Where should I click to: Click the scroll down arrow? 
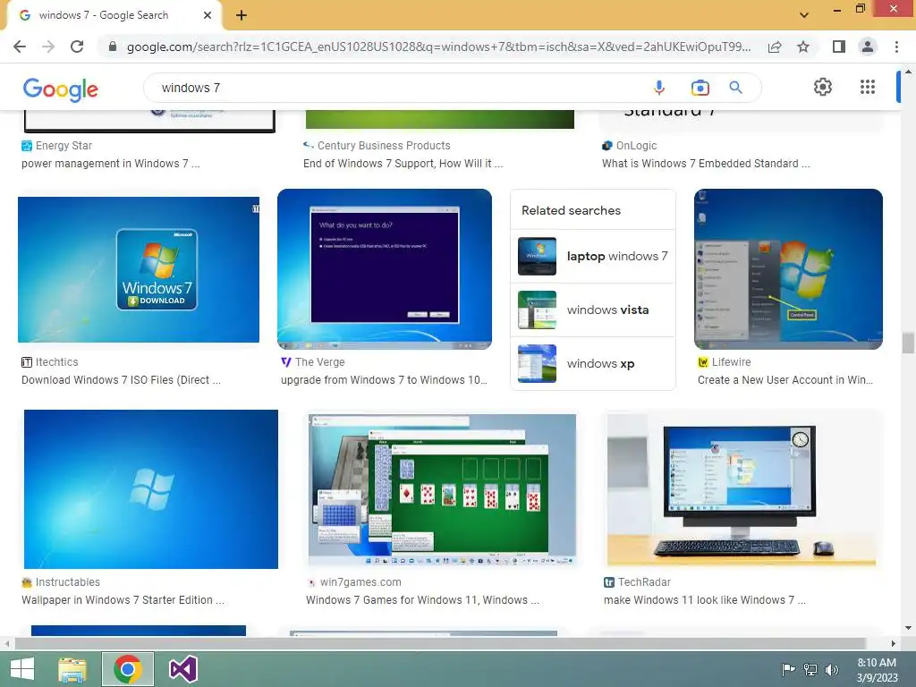(908, 628)
